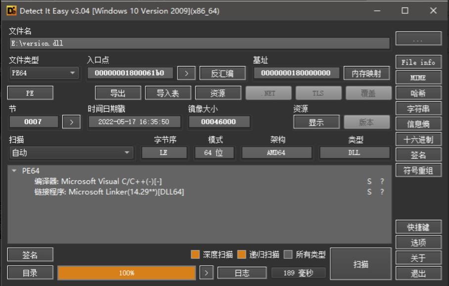
Task: Click the arrow button next to entry point address
Action: [x=186, y=73]
